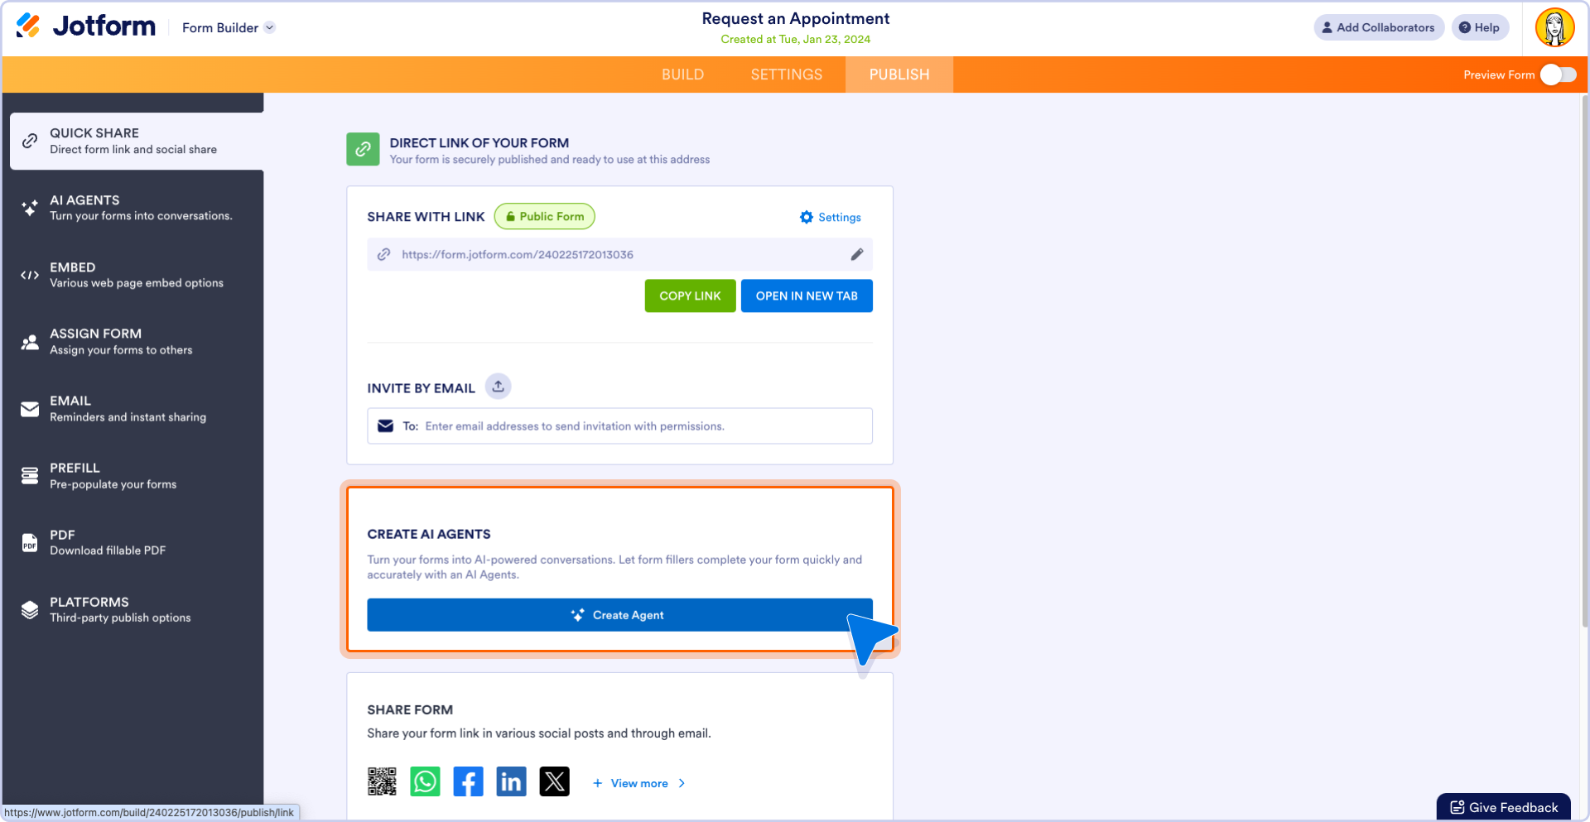Click the Add Collaborators button
1590x822 pixels.
click(x=1379, y=27)
